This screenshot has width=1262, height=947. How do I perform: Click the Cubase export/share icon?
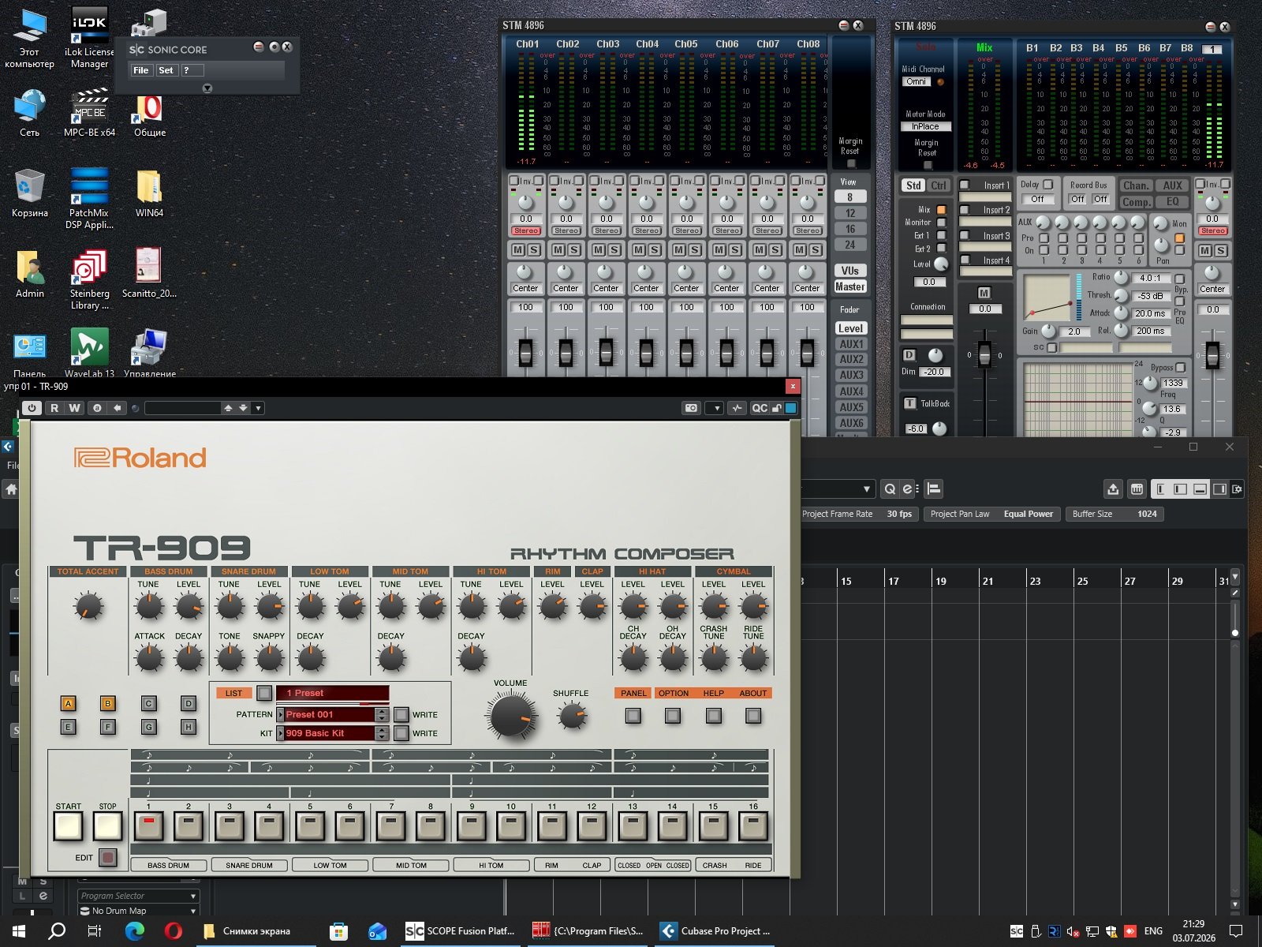pos(1113,489)
